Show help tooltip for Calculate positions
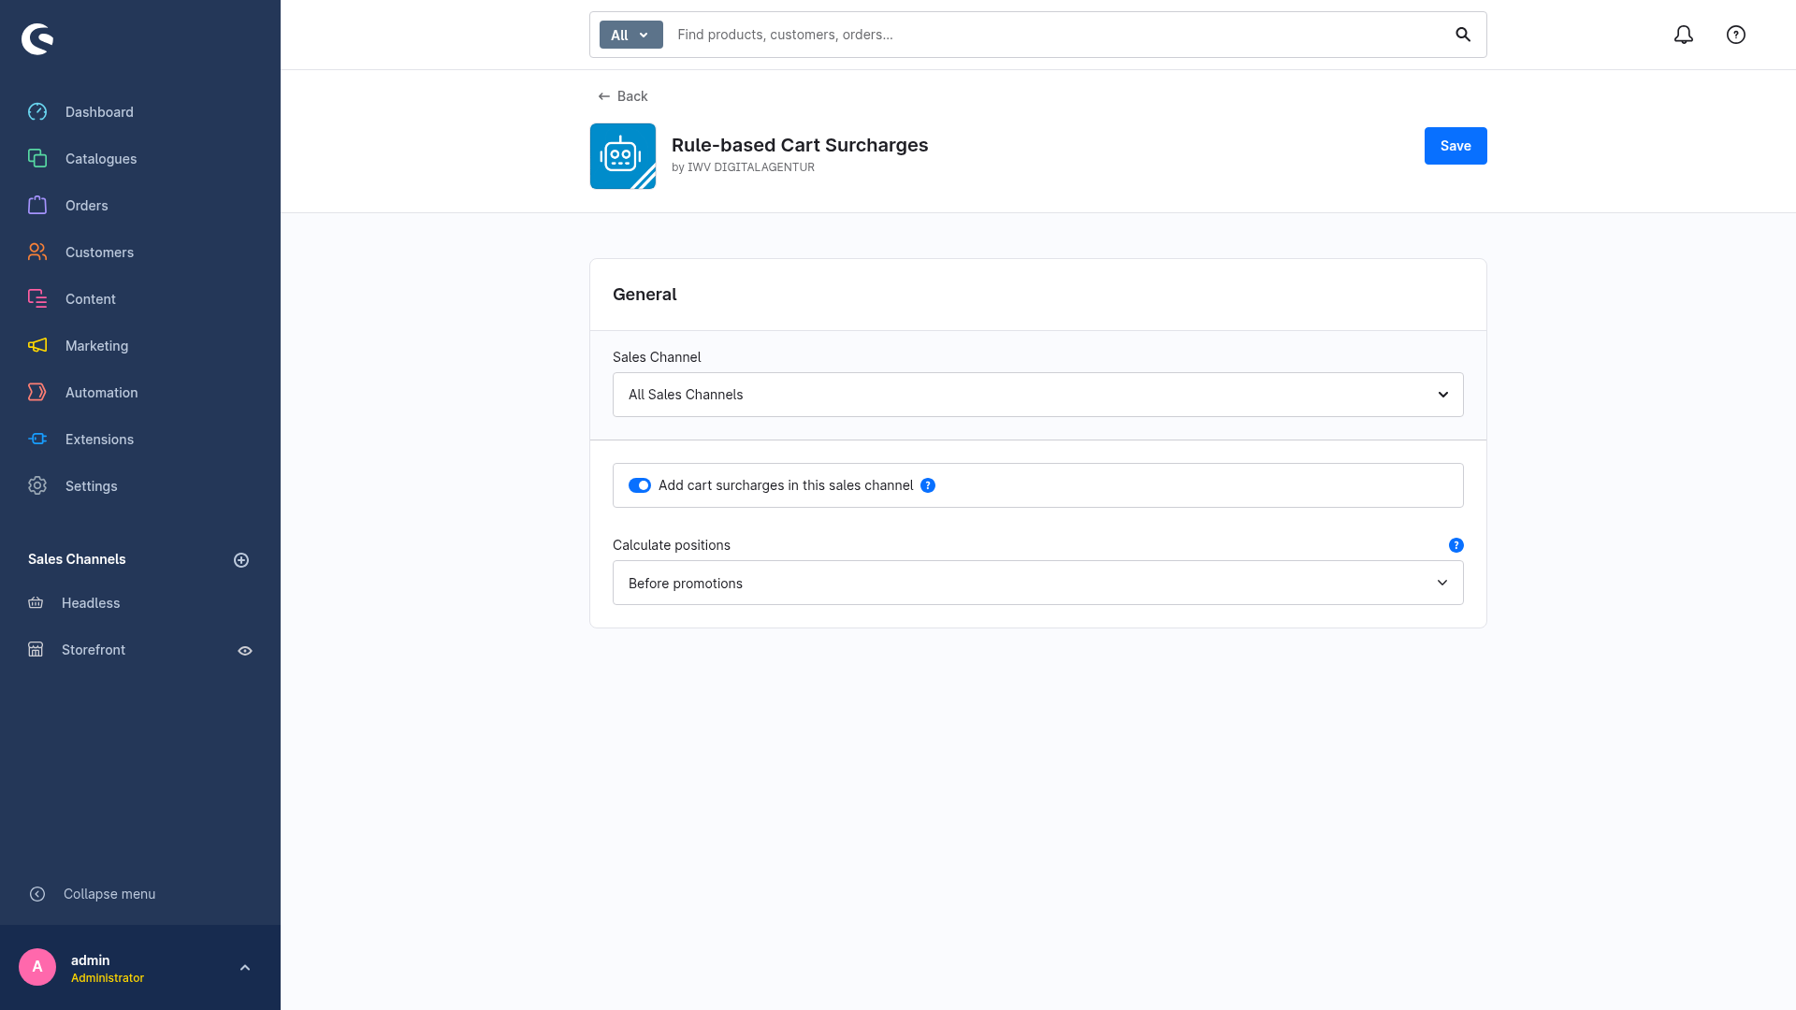1796x1010 pixels. (1456, 545)
